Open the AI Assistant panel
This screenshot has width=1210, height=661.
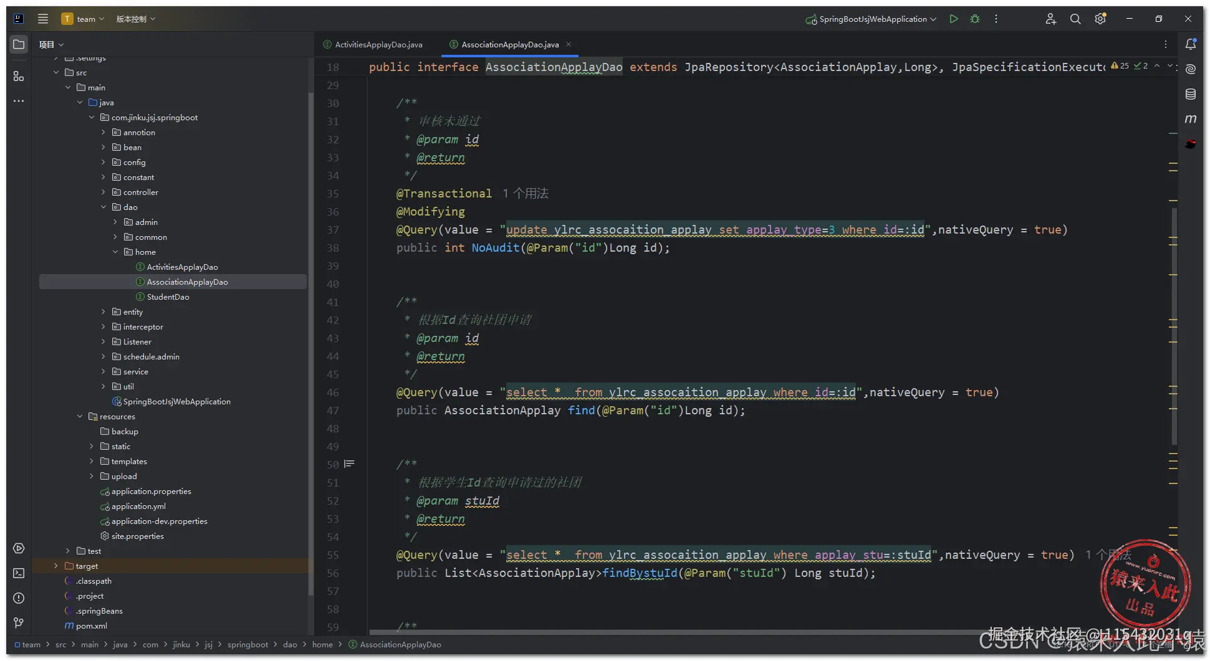pos(1191,69)
